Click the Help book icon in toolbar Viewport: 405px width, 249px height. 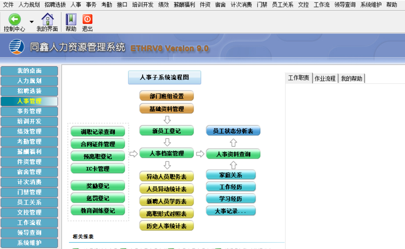(71, 19)
